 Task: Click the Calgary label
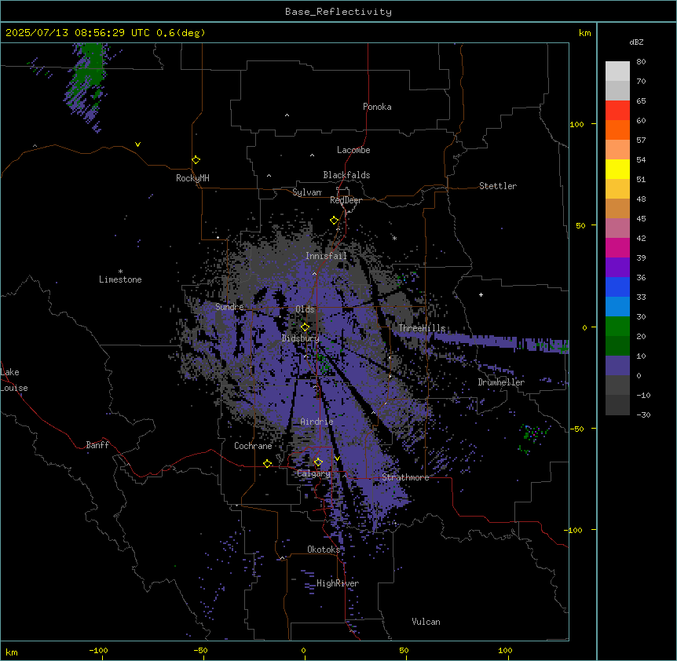click(313, 473)
